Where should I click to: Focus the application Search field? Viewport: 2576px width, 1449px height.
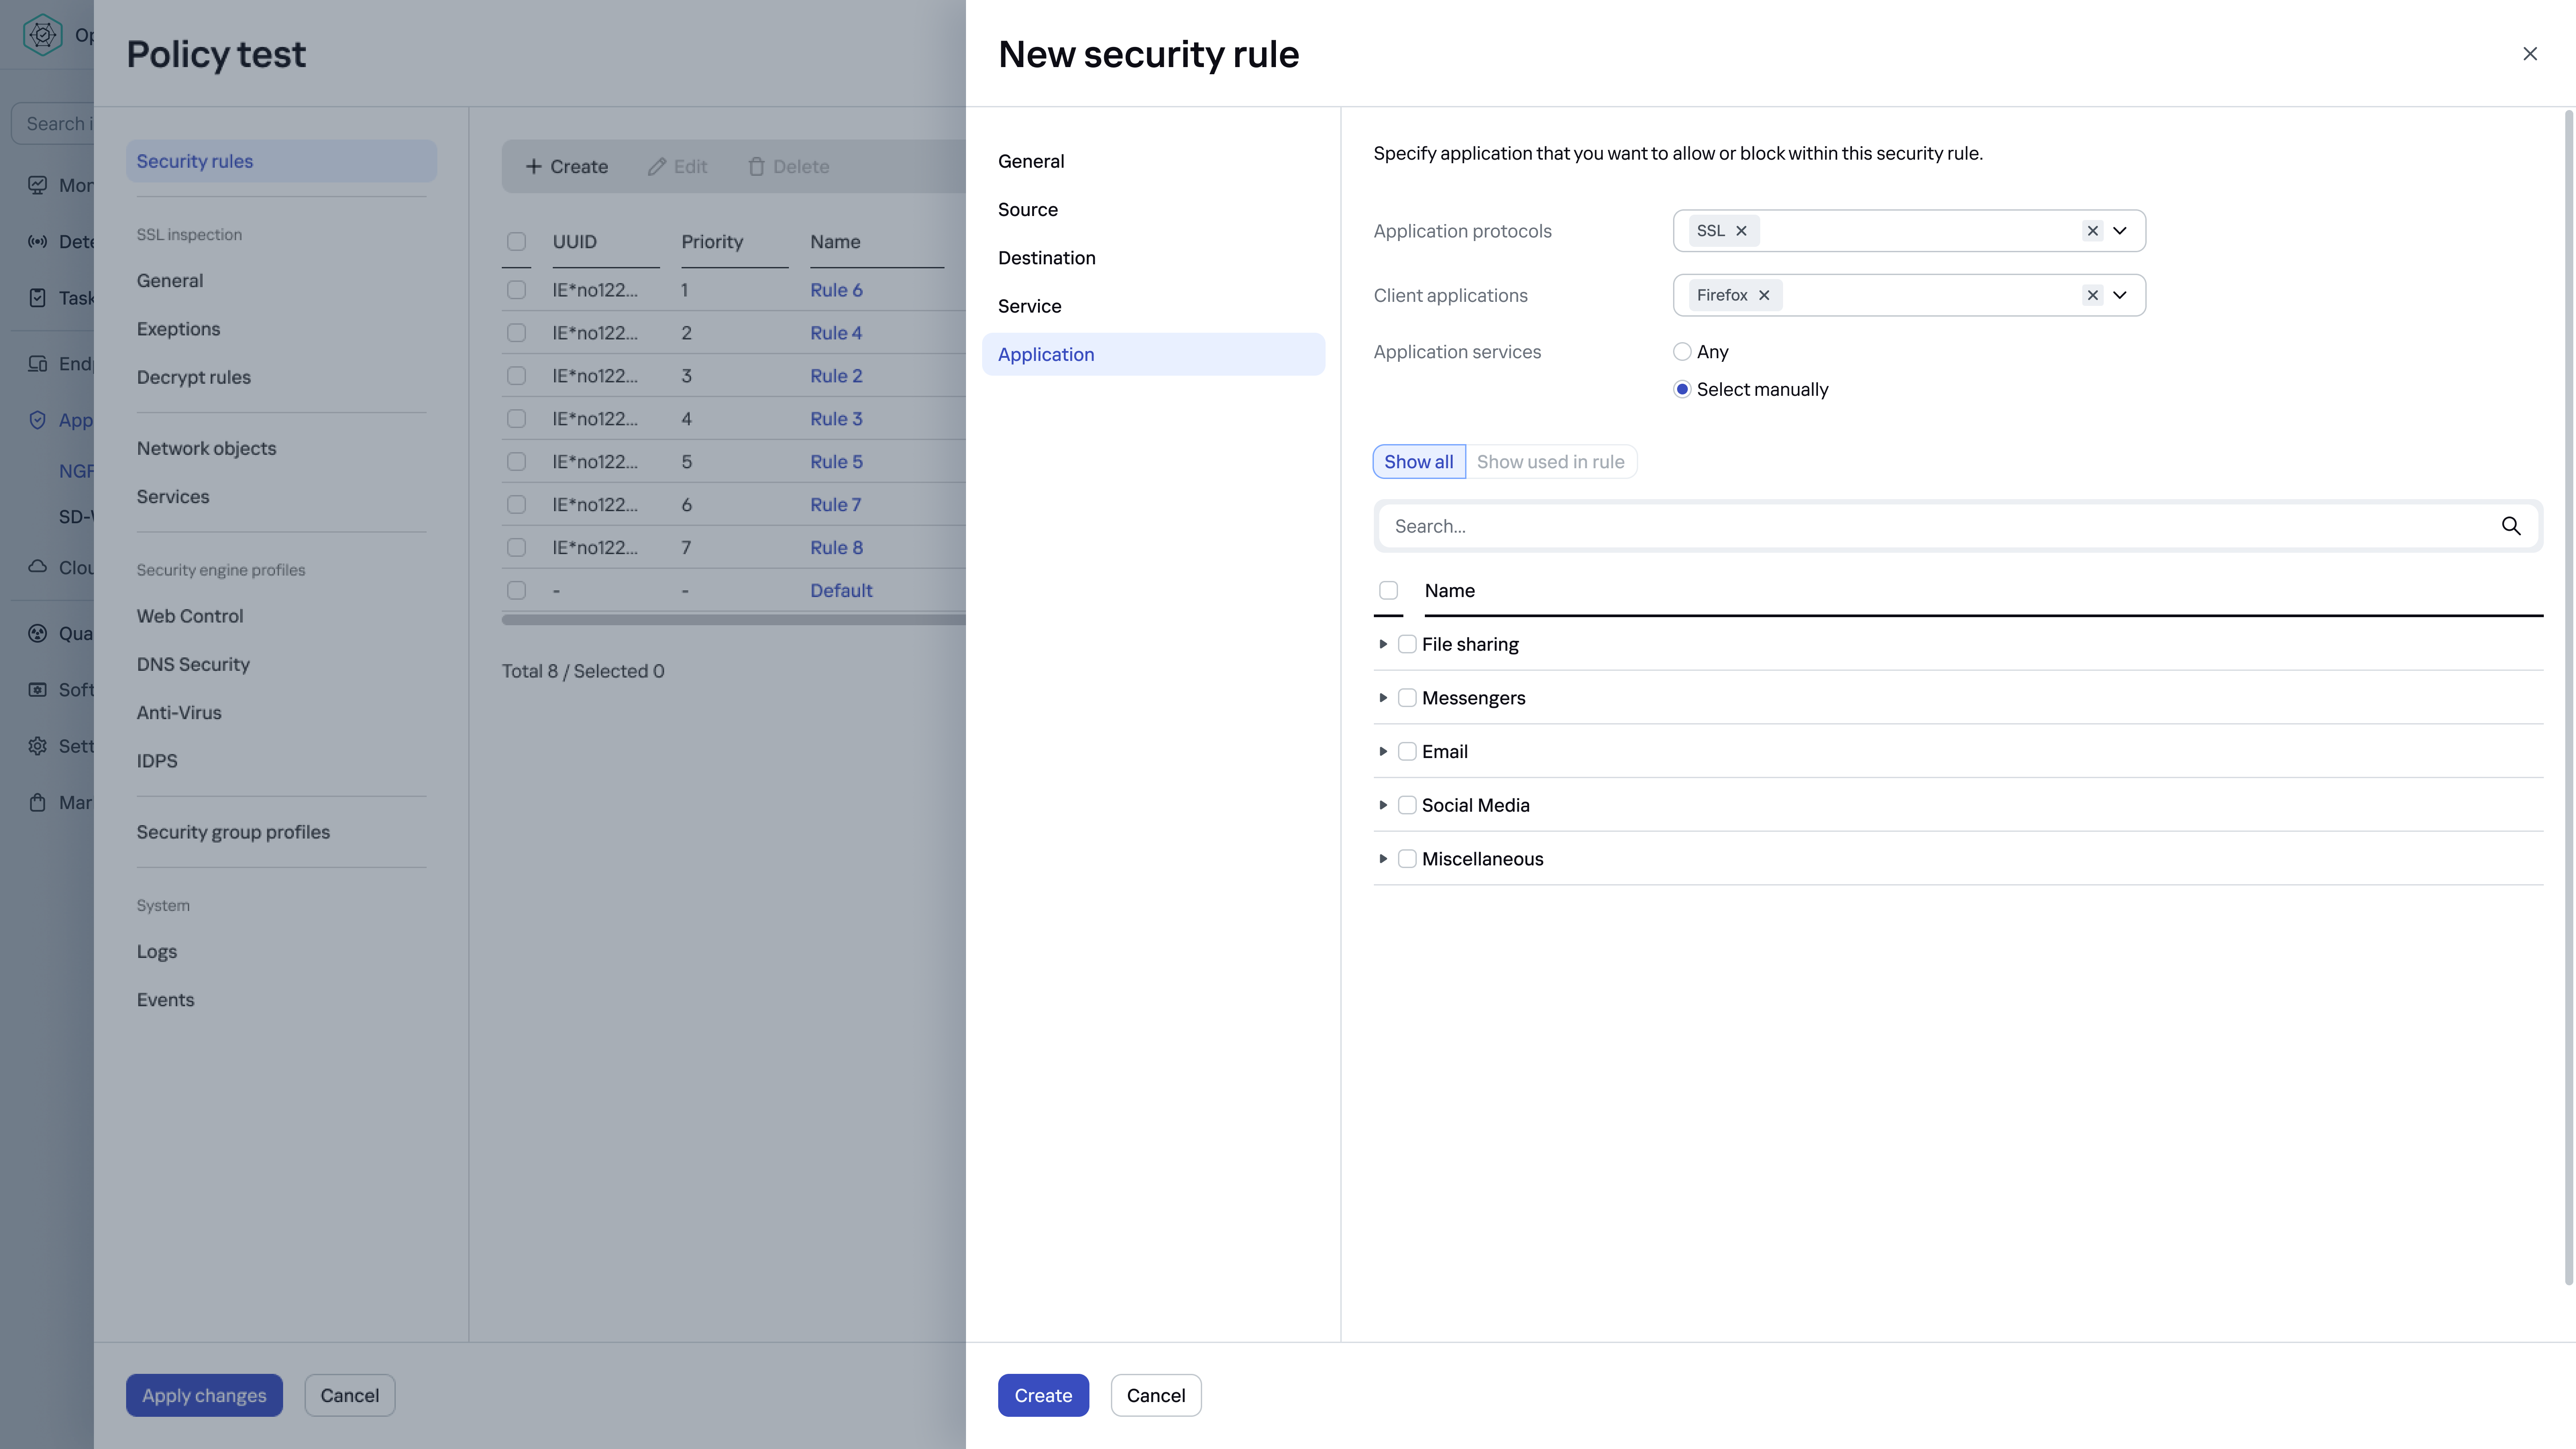tap(1930, 526)
